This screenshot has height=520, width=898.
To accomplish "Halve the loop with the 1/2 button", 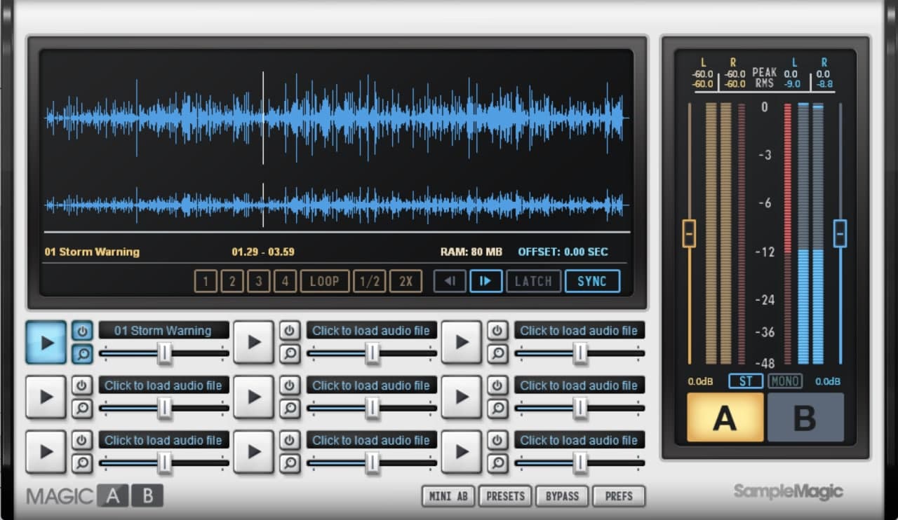I will [369, 281].
